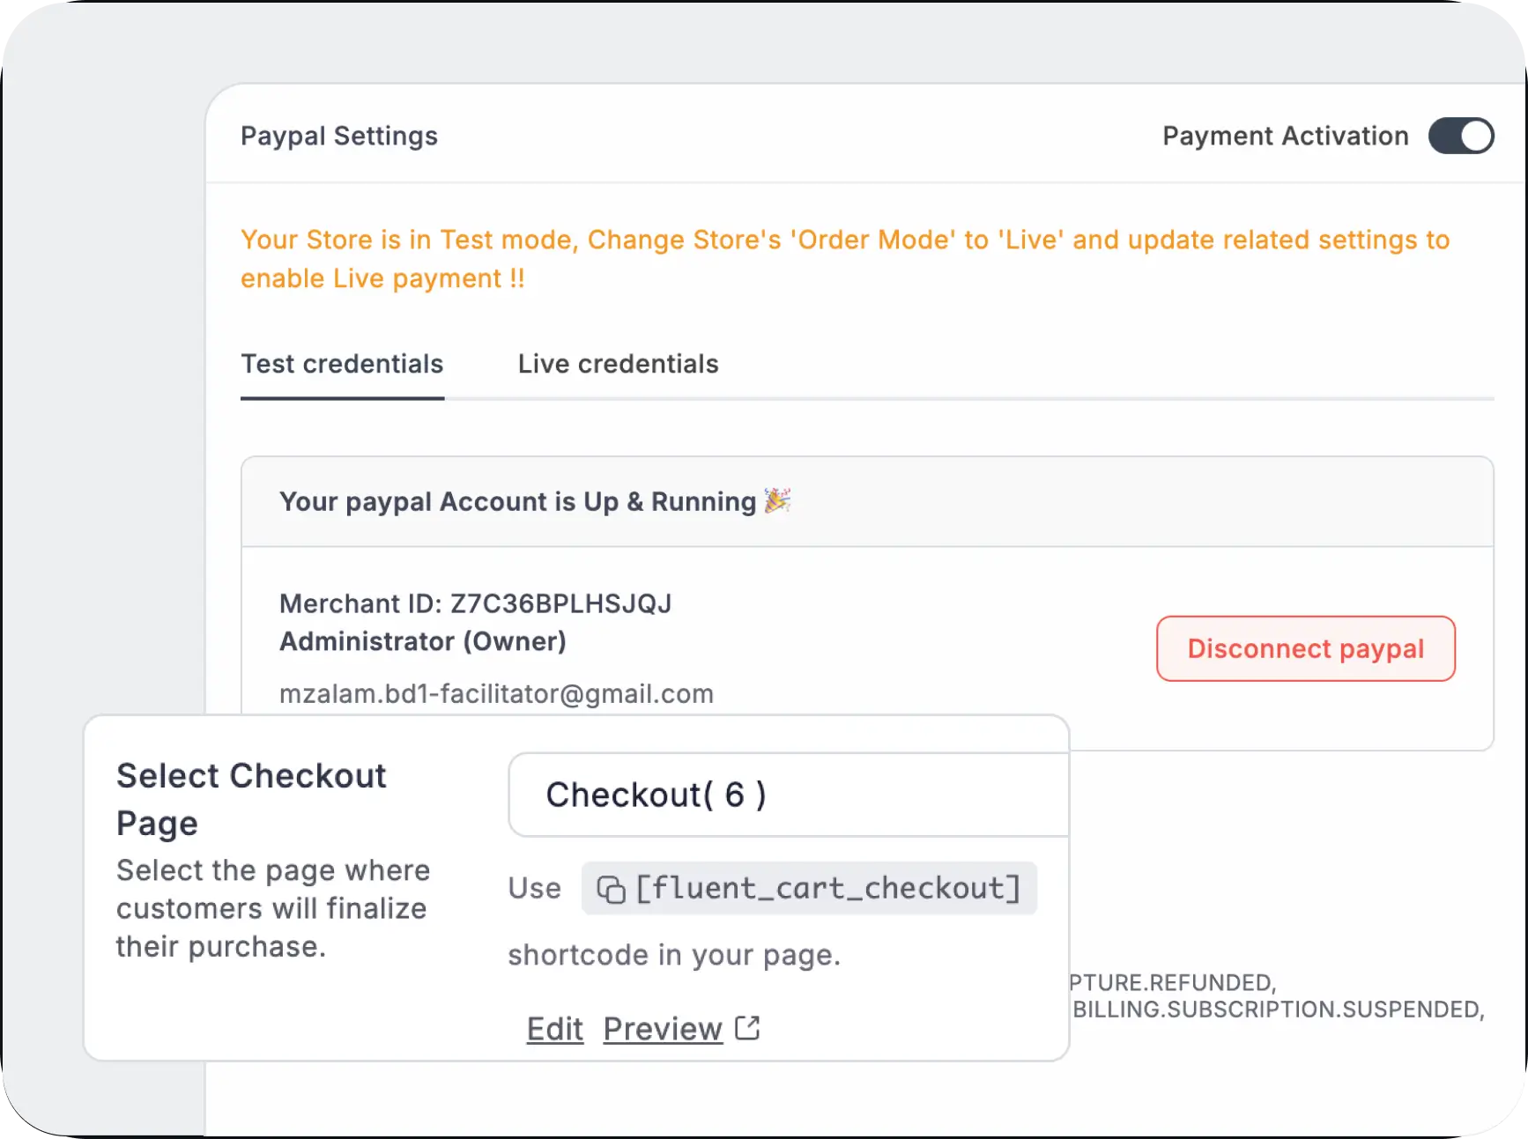Screen dimensions: 1528x1139
Task: Click the Administrator (Owner) label
Action: pyautogui.click(x=422, y=641)
